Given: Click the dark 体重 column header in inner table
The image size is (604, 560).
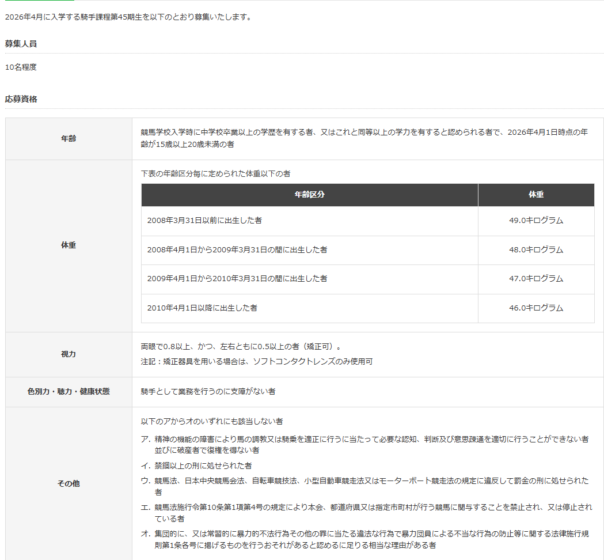Looking at the screenshot, I should (x=535, y=195).
